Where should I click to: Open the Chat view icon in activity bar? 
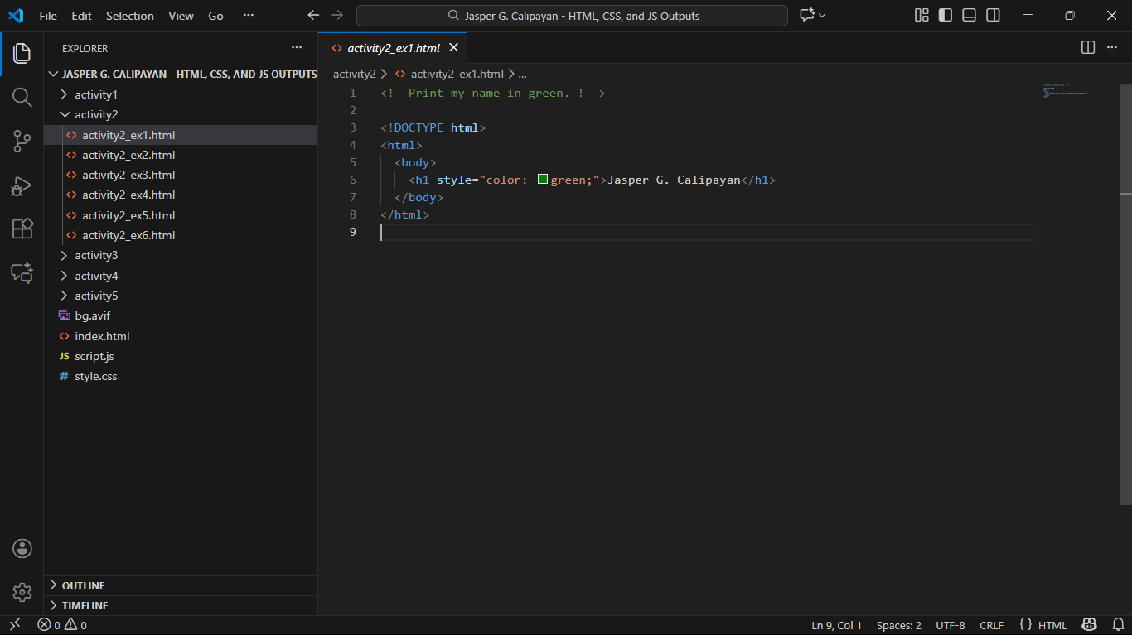click(x=22, y=273)
